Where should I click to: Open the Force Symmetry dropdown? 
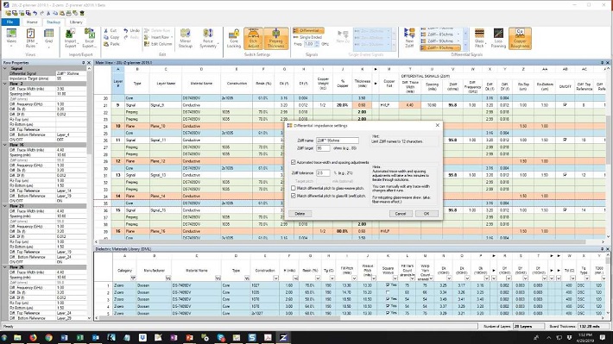218,43
